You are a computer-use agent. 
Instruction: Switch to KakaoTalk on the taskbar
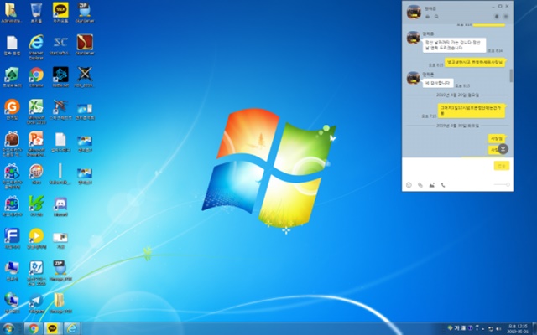coord(52,328)
